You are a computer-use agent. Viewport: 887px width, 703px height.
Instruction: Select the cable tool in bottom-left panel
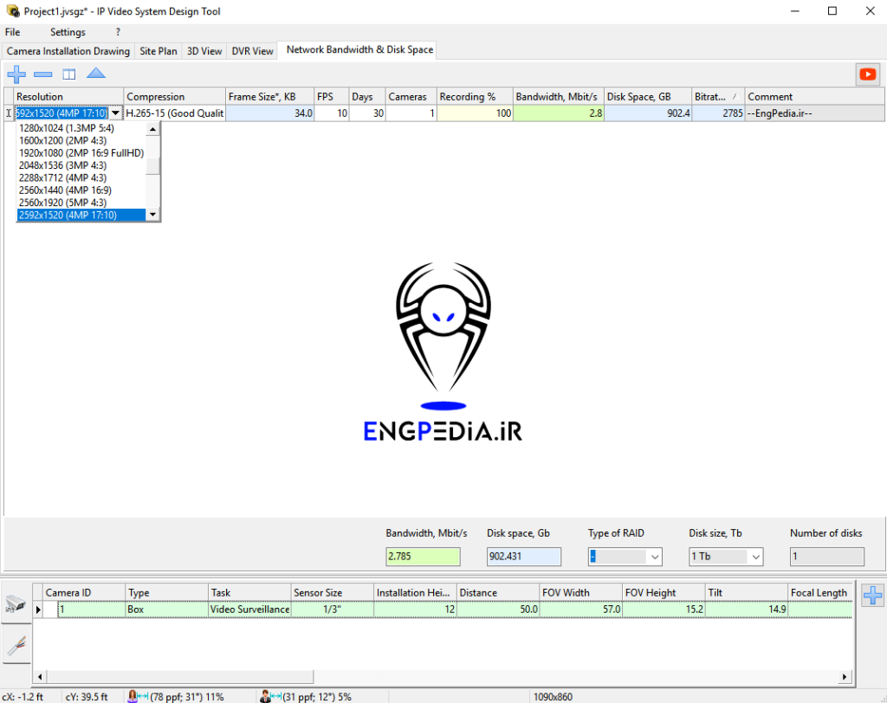(16, 644)
